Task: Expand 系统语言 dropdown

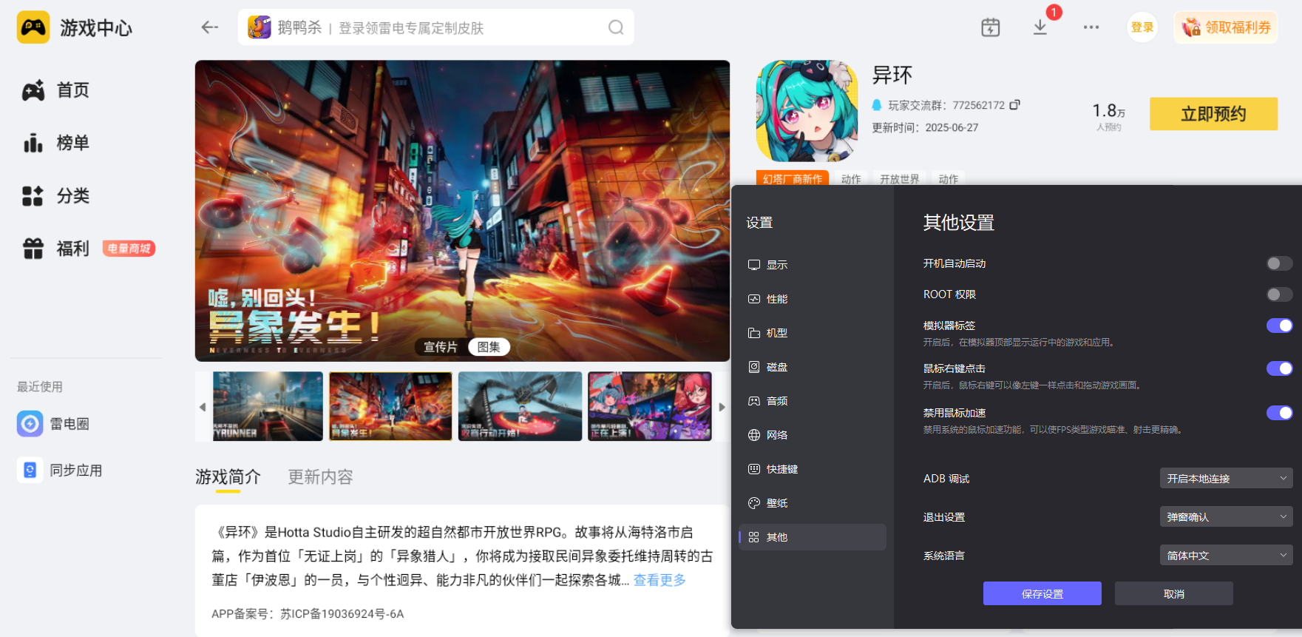Action: [x=1226, y=556]
